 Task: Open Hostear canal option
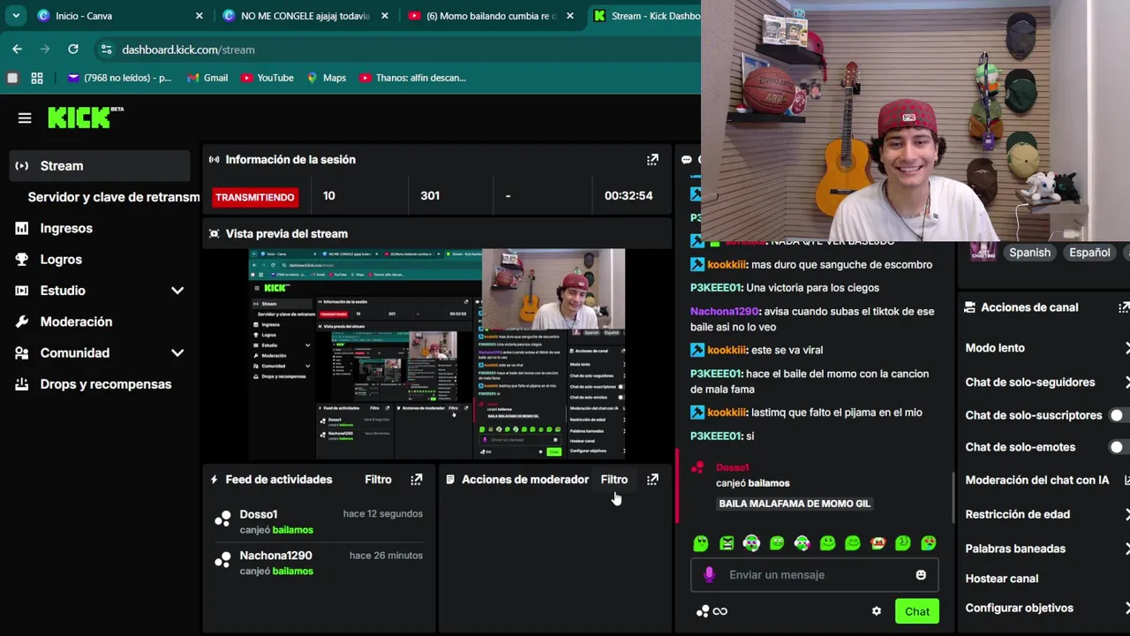pyautogui.click(x=1002, y=579)
